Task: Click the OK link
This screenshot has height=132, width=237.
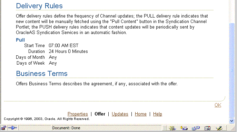Action: (218, 105)
